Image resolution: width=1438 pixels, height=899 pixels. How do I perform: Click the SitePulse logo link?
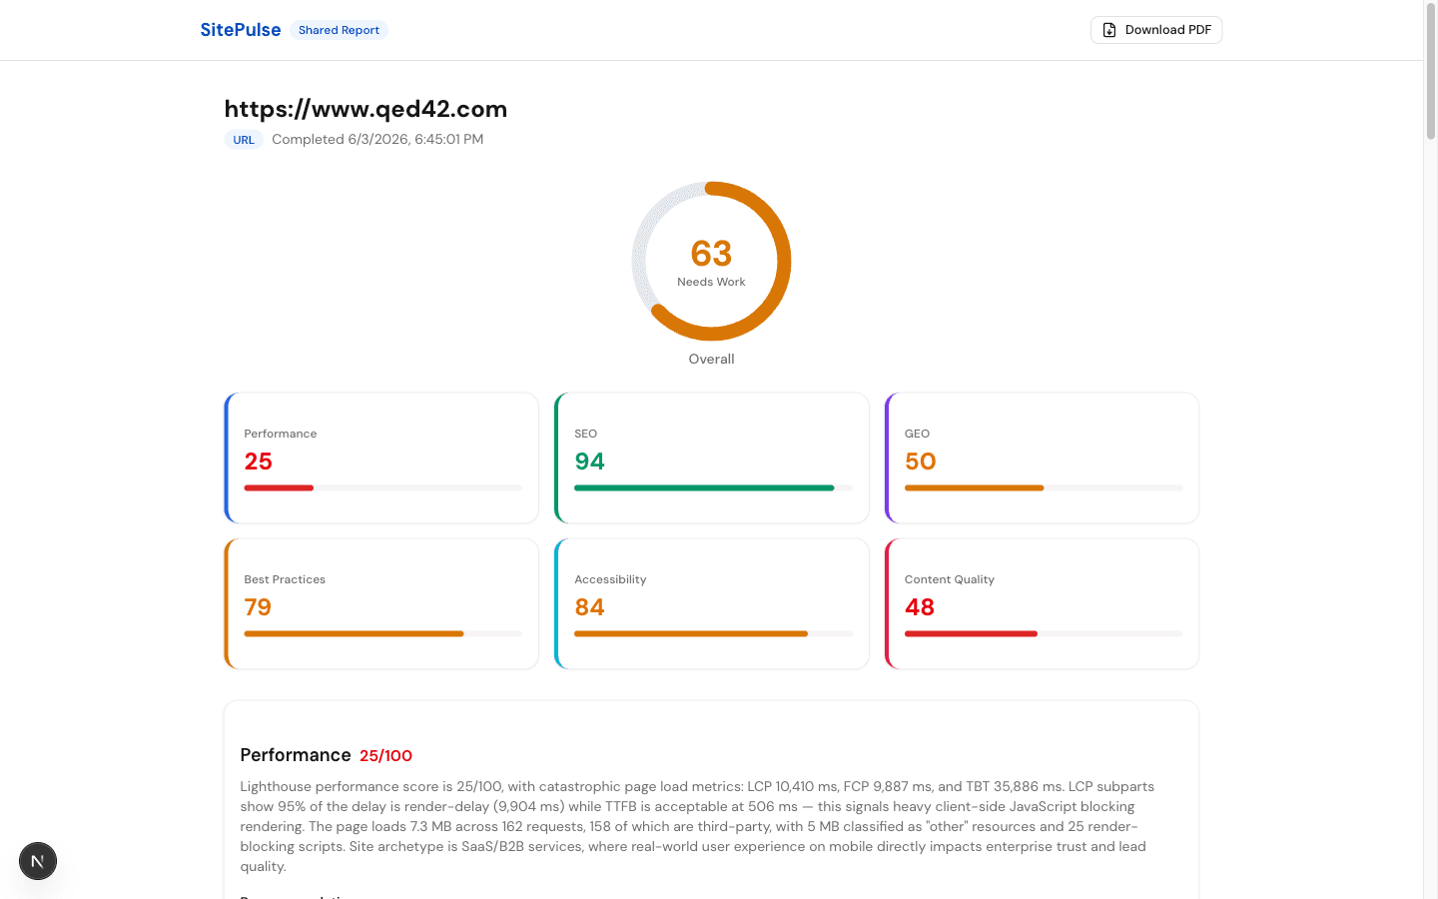pyautogui.click(x=241, y=30)
